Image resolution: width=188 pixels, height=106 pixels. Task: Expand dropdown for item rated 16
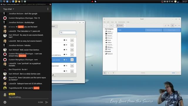pos(72,54)
